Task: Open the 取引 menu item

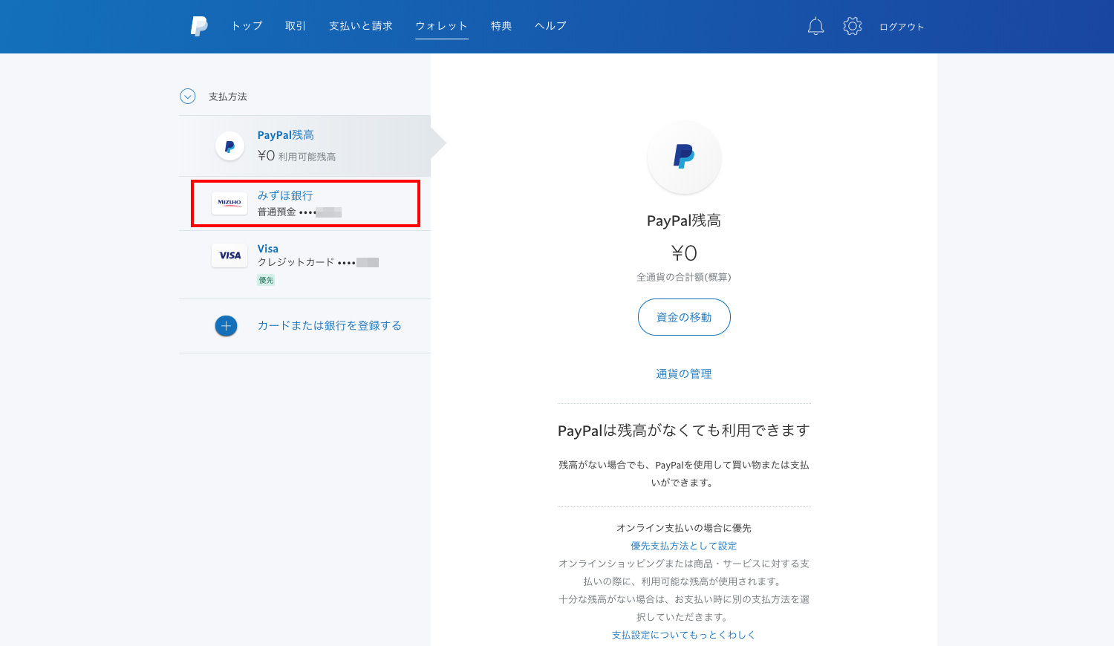Action: [296, 26]
